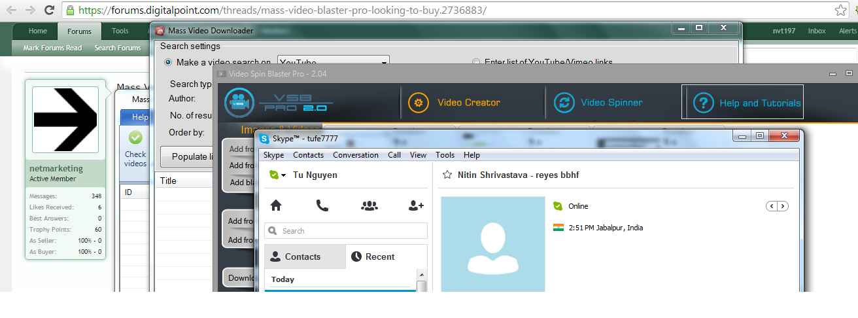Click the Populate list button

coord(188,156)
